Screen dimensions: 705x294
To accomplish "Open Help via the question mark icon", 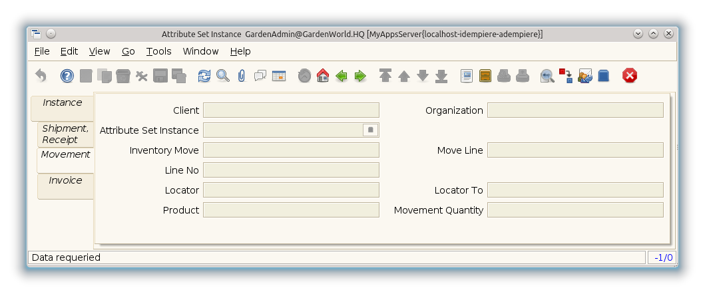I will coord(67,76).
